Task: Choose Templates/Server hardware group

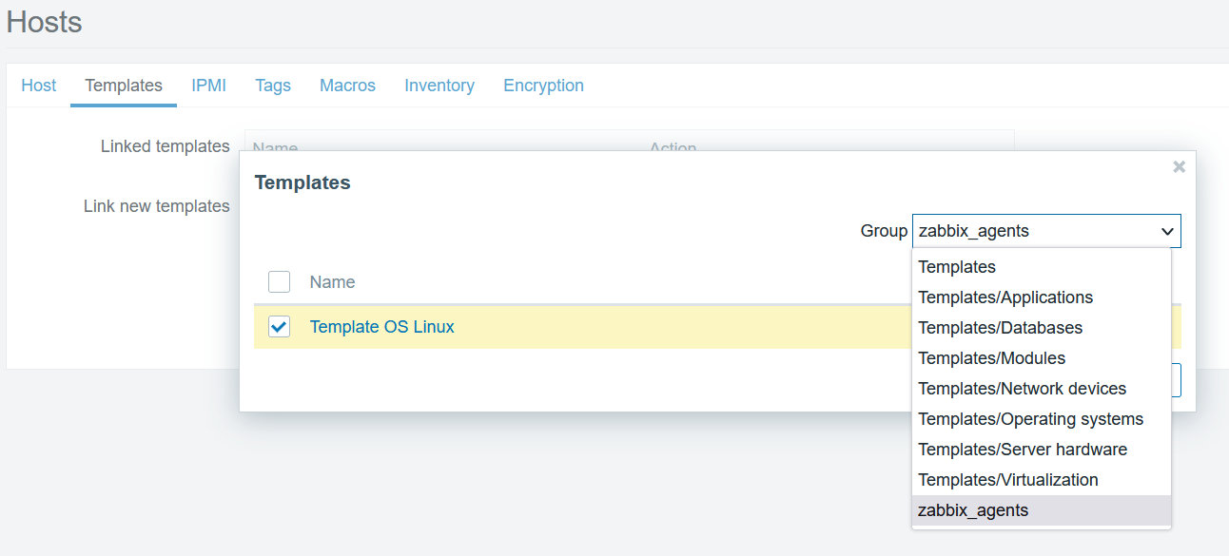Action: (1023, 449)
